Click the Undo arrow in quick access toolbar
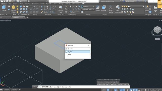The width and height of the screenshot is (162, 91). pyautogui.click(x=21, y=1)
